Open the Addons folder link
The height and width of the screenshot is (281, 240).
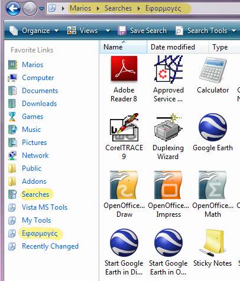click(34, 181)
